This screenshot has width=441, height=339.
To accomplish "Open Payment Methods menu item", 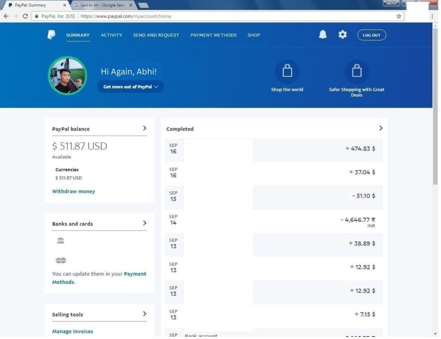I will [214, 35].
